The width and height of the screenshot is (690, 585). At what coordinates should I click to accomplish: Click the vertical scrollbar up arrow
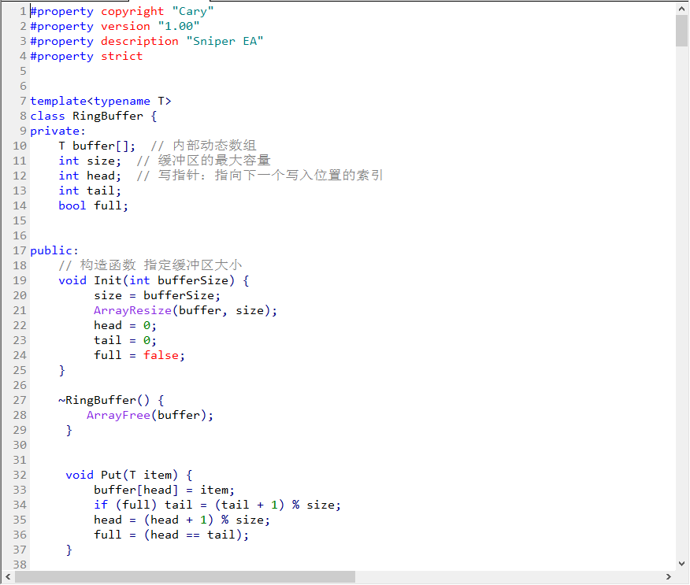(x=681, y=8)
